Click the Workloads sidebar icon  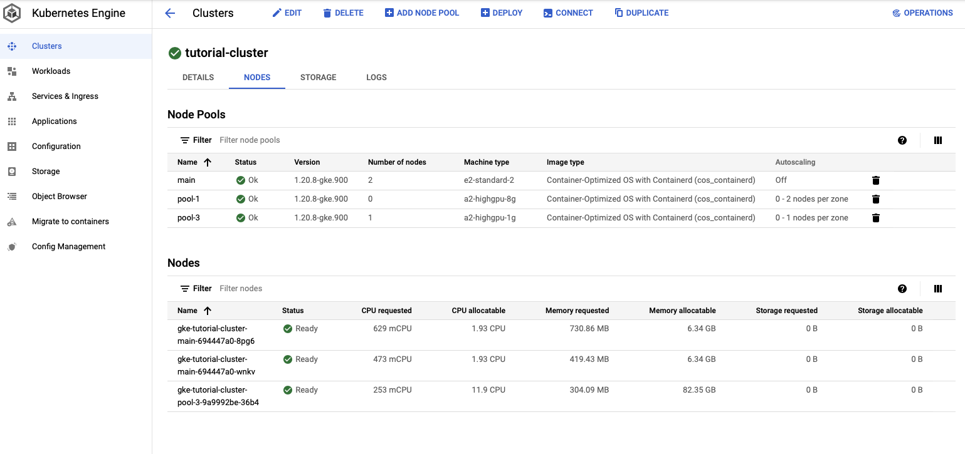[12, 71]
